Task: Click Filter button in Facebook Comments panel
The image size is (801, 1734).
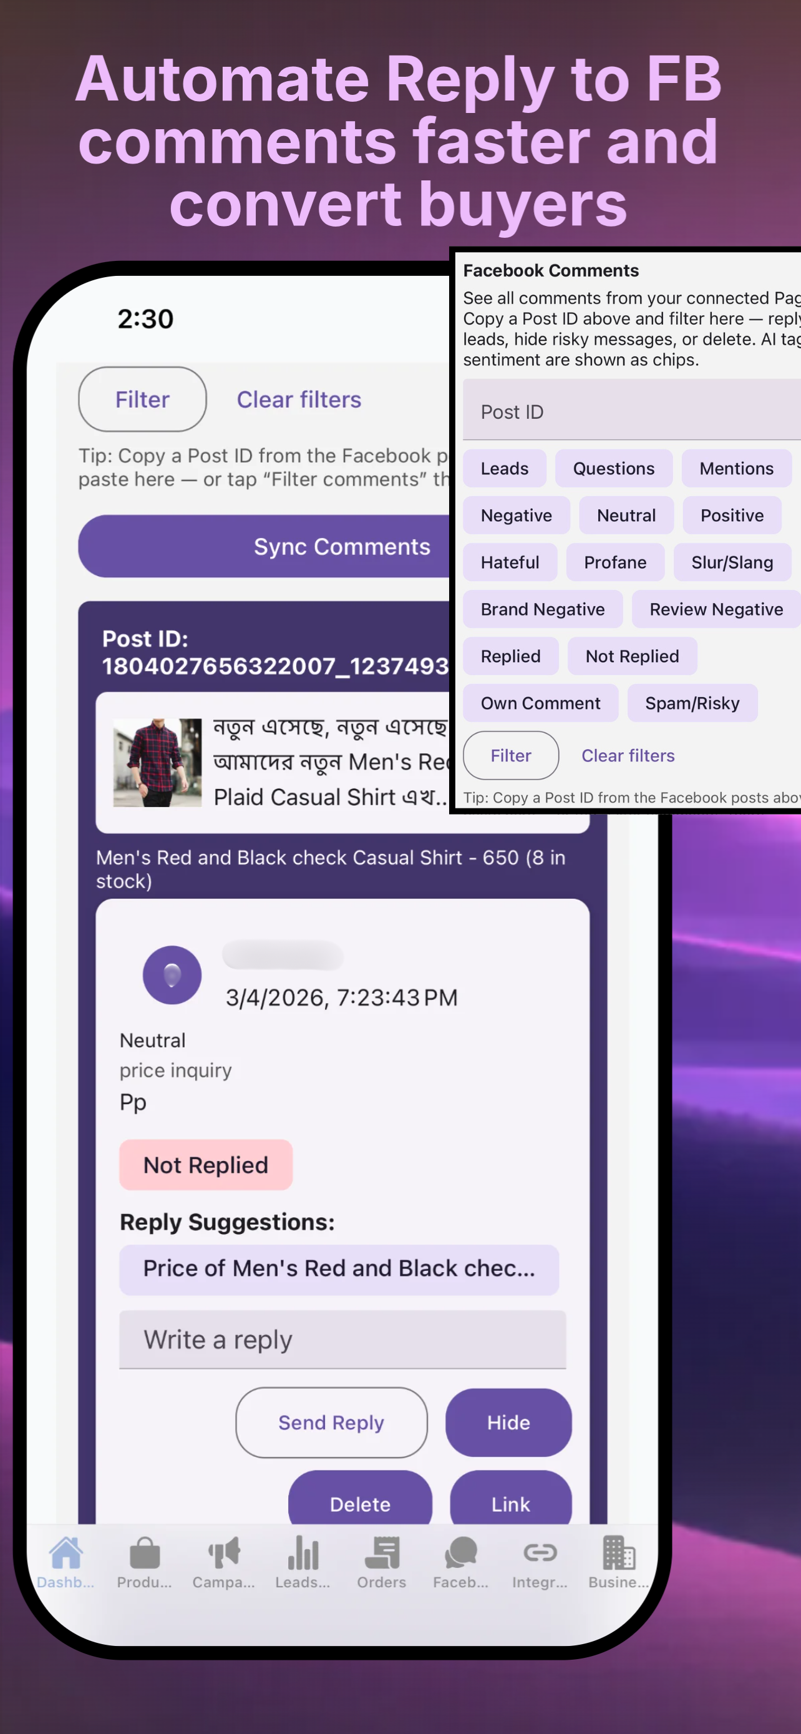Action: coord(511,755)
